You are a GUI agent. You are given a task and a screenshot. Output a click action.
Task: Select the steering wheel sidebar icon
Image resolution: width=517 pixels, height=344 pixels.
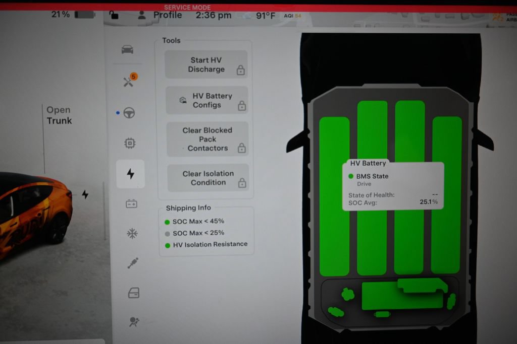point(129,113)
